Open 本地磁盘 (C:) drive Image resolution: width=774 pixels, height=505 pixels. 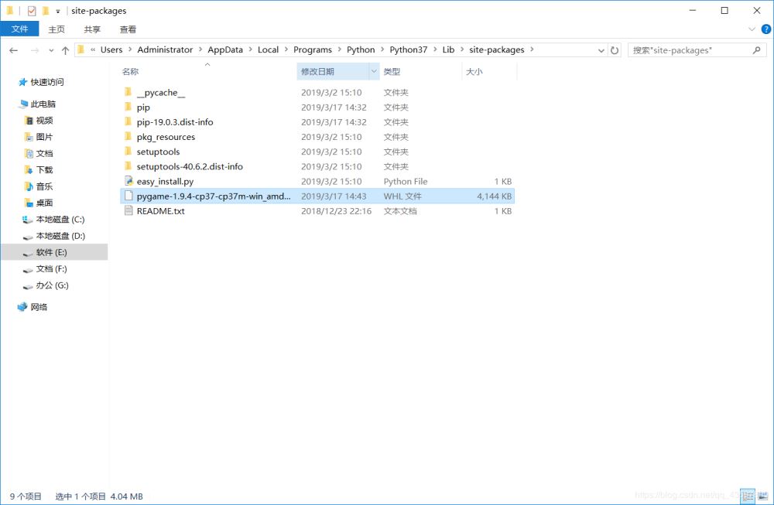coord(60,220)
